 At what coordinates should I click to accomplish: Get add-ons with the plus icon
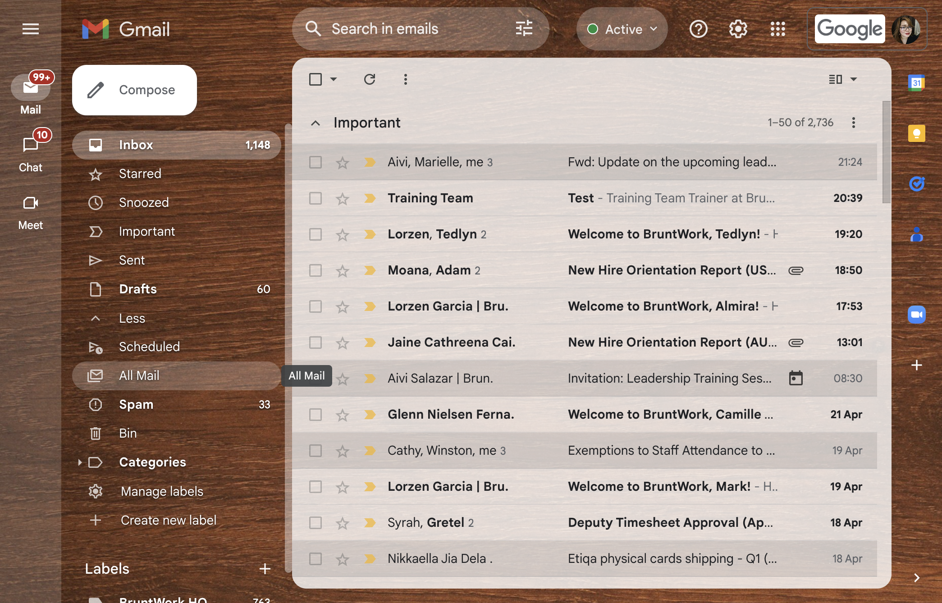(916, 365)
